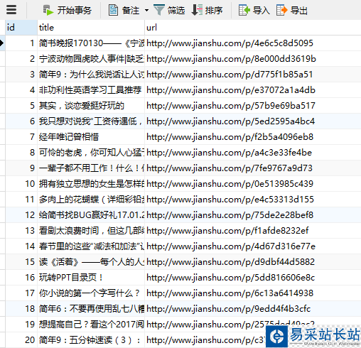Select title 非功利性英语学习工具推荐
The height and width of the screenshot is (348, 361).
pyautogui.click(x=91, y=90)
